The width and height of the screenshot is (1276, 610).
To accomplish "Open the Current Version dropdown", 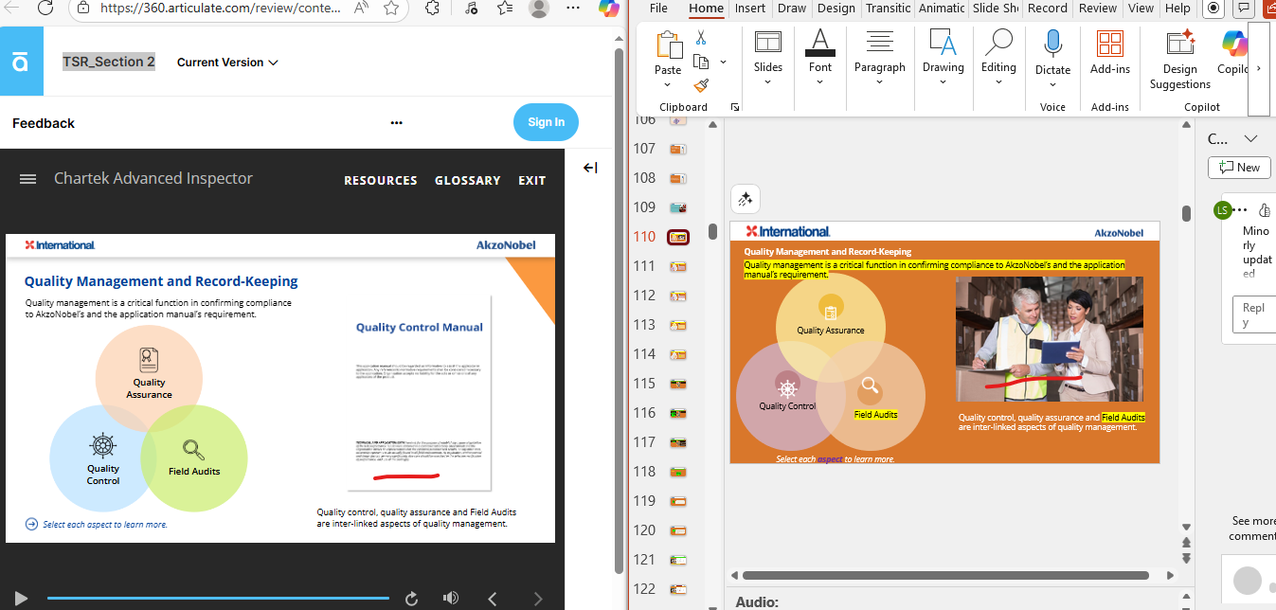I will tap(227, 63).
